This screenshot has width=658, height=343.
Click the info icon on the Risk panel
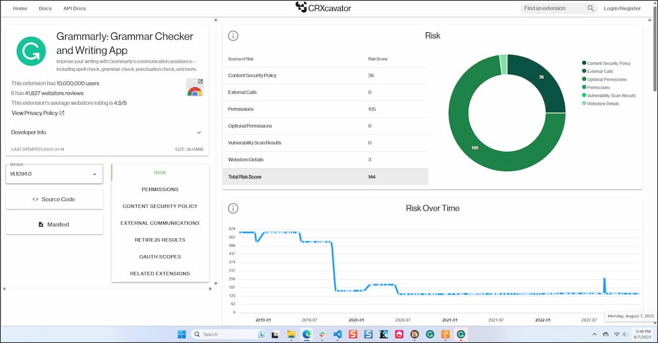(232, 35)
